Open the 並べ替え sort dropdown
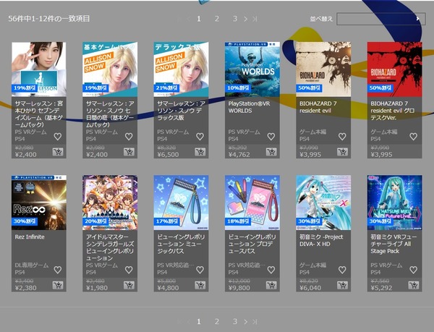Screen dimensions: 434x332 tap(381, 19)
